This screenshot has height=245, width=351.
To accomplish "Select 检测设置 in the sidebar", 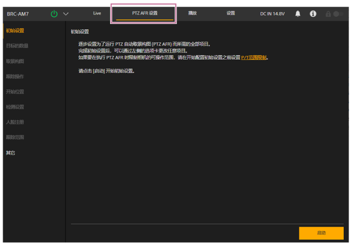I will 15,107.
